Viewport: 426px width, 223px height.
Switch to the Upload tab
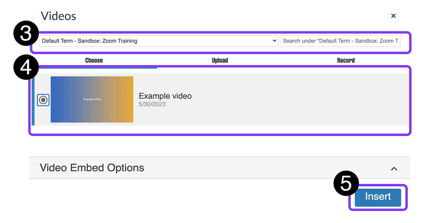click(x=220, y=60)
